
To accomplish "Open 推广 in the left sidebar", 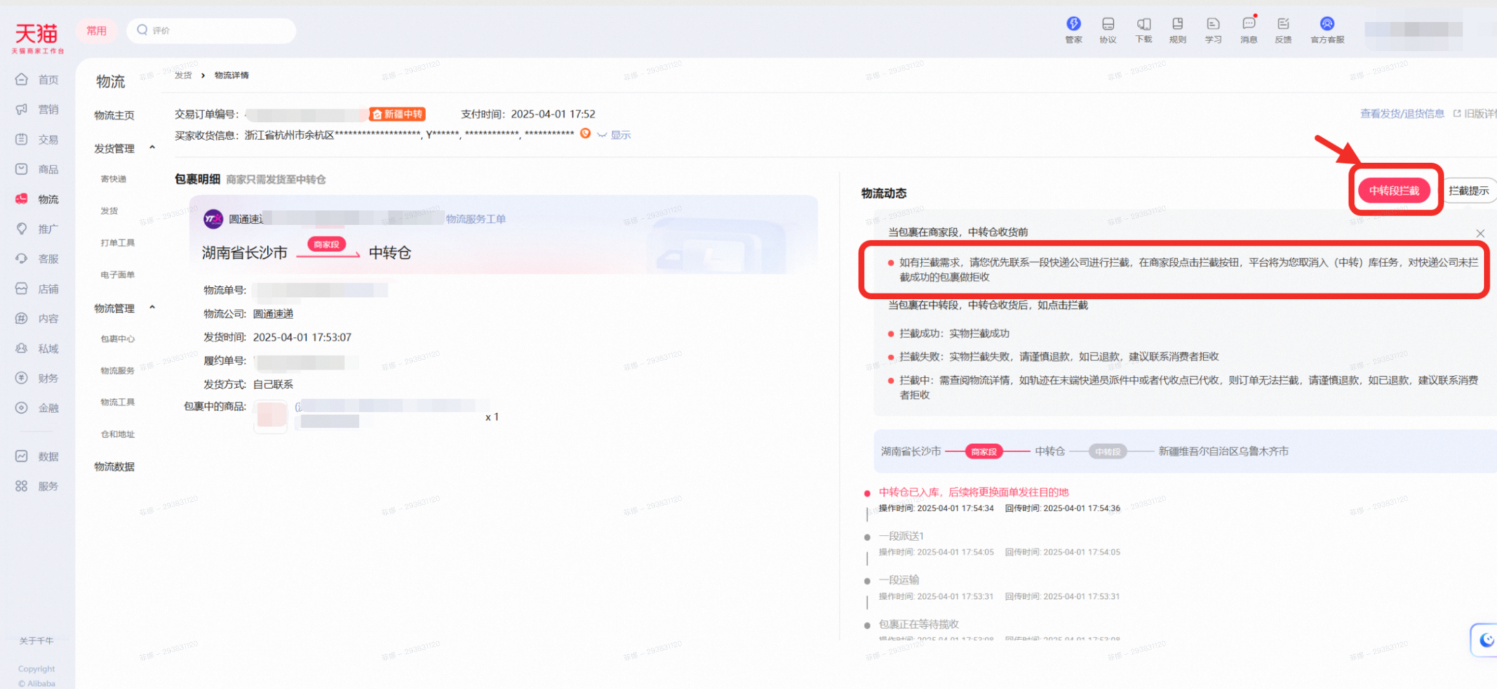I will tap(38, 229).
